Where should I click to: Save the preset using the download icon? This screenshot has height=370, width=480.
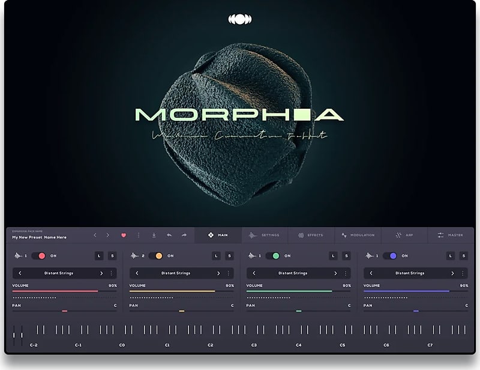[154, 235]
